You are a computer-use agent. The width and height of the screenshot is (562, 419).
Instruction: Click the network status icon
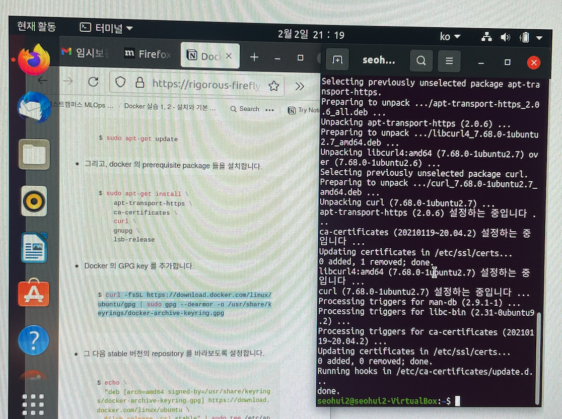tap(486, 37)
